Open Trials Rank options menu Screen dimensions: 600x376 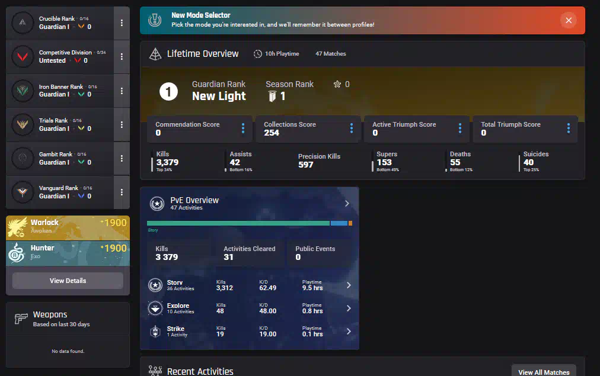coord(122,124)
